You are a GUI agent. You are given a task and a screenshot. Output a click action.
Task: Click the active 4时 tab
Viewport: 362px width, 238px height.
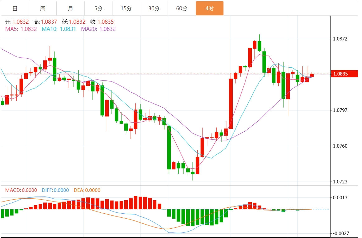(x=209, y=8)
